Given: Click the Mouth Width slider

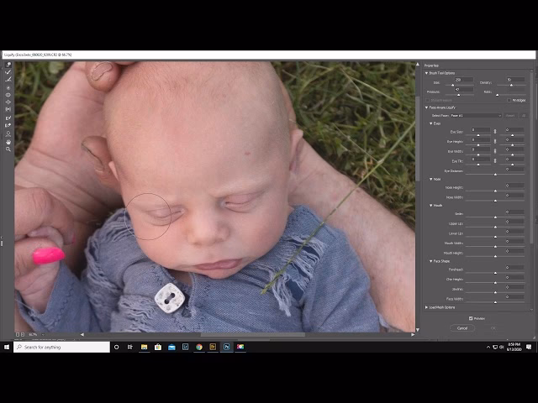Looking at the screenshot, I should [x=495, y=246].
